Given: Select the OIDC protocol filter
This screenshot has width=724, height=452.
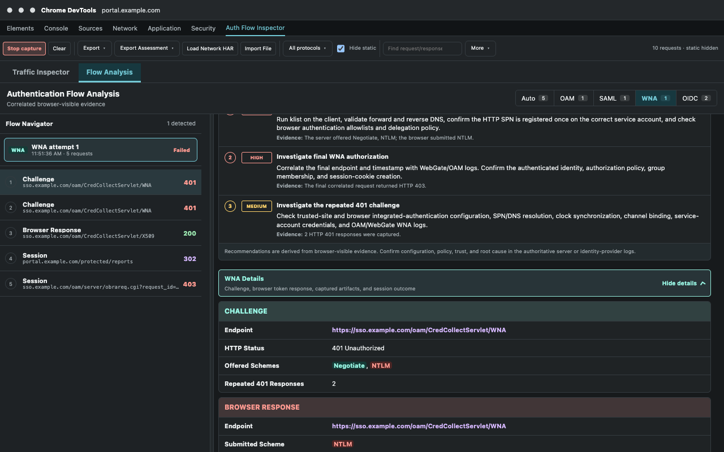Looking at the screenshot, I should pyautogui.click(x=696, y=98).
